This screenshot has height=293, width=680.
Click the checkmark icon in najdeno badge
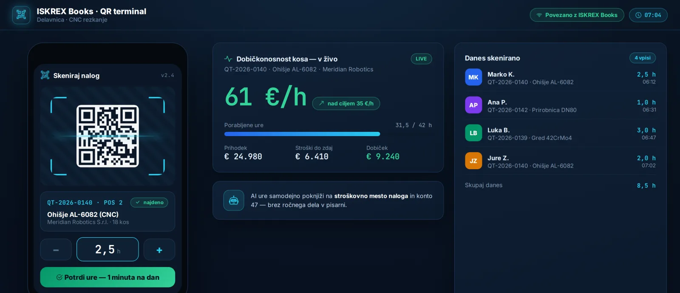138,202
